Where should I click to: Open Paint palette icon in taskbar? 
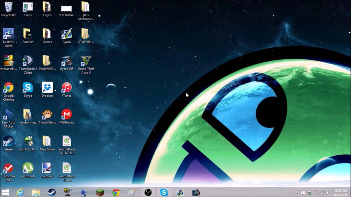tap(132, 192)
